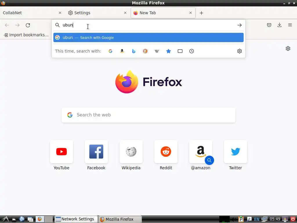Viewport: 297px width, 223px height.
Task: Open network connection tray icon
Action: [x=265, y=219]
